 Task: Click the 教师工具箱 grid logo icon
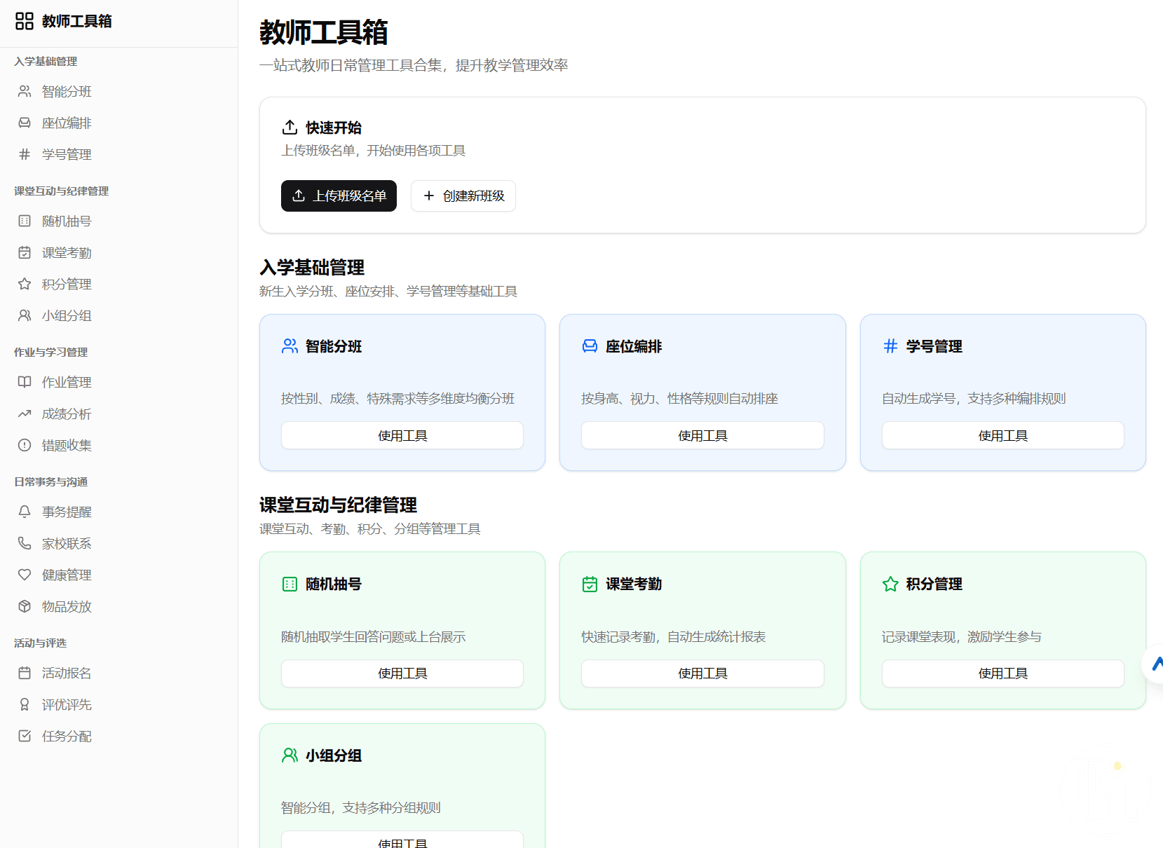pyautogui.click(x=25, y=21)
